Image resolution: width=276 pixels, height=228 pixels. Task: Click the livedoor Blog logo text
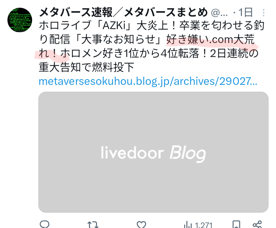pos(153,154)
